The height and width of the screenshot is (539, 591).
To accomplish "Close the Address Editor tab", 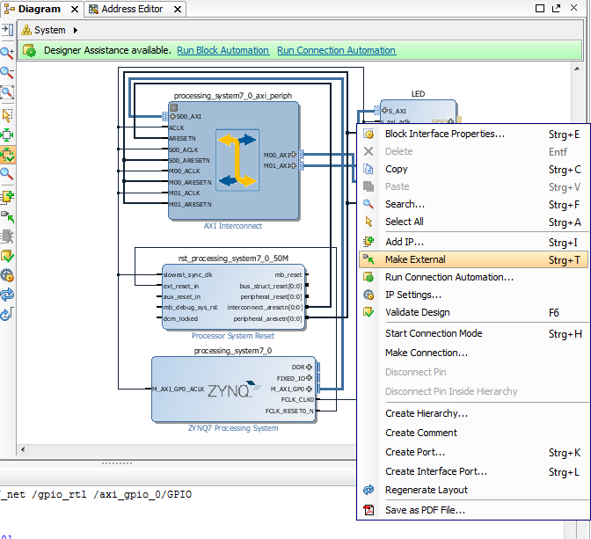I will pos(178,10).
